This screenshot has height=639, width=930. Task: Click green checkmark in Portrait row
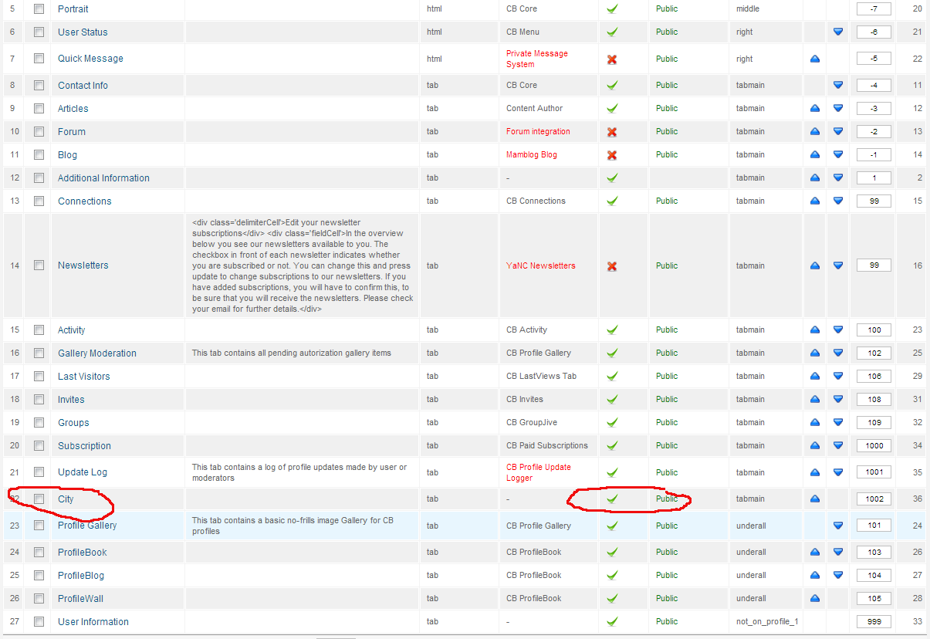pos(612,9)
